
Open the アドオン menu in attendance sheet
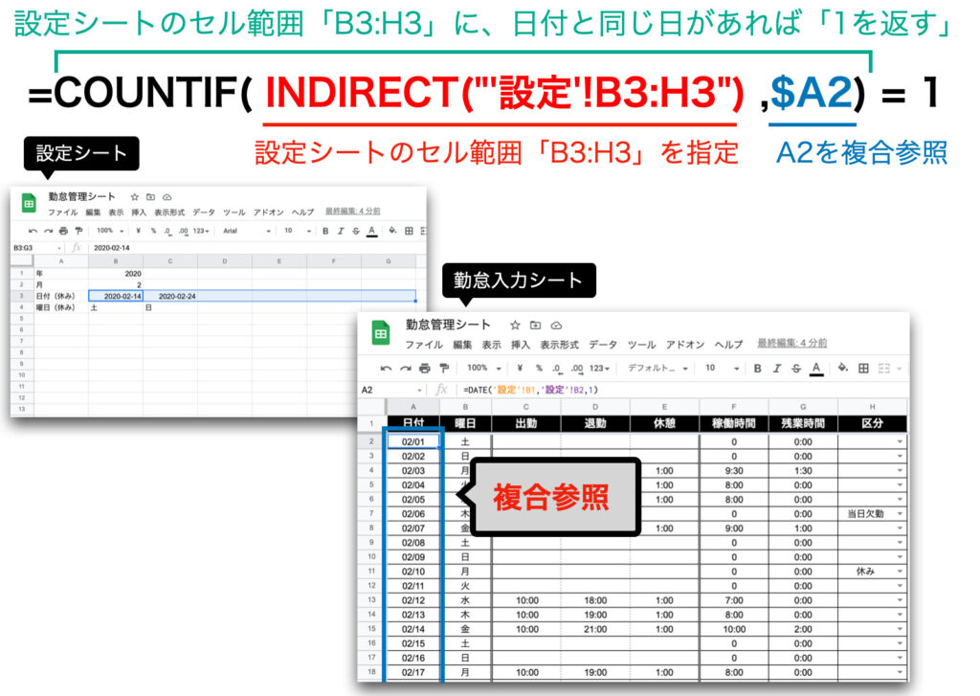pos(685,345)
